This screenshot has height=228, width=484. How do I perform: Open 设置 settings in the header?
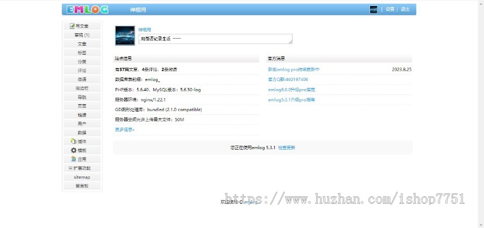click(390, 9)
